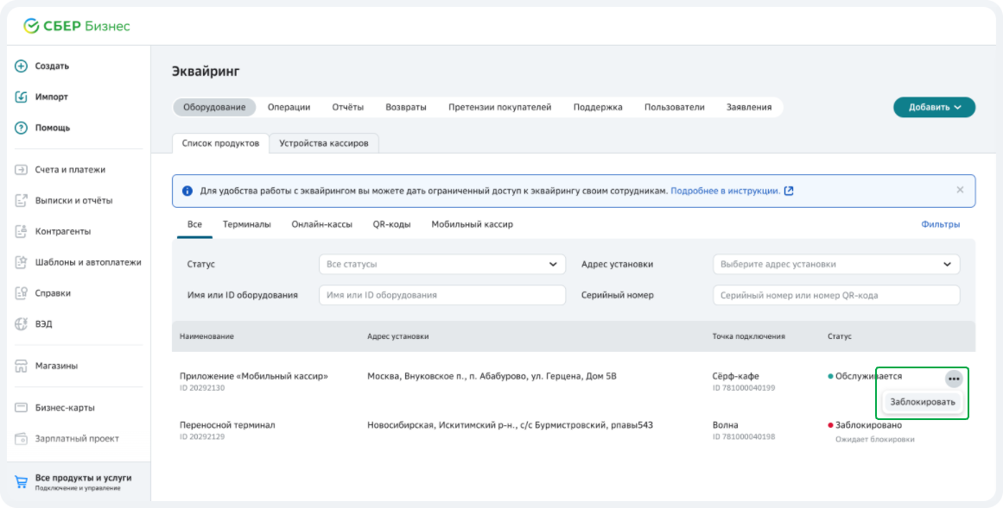Open the Помощь section
1003x508 pixels.
[46, 127]
